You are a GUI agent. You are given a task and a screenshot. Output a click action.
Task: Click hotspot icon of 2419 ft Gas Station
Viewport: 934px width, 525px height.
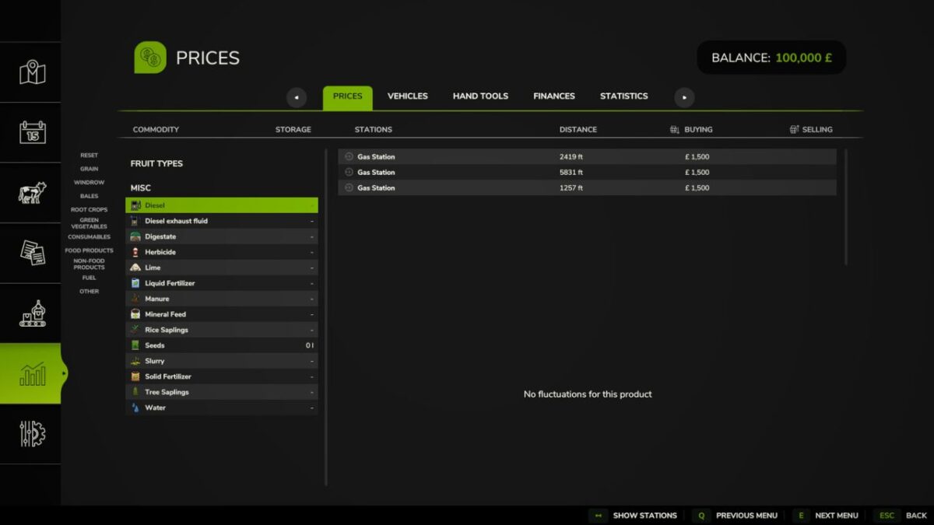pyautogui.click(x=349, y=156)
